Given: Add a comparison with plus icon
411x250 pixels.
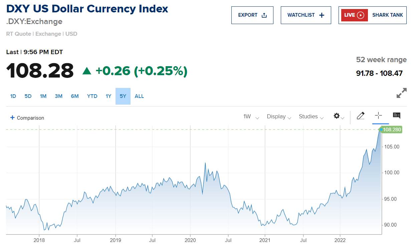Looking at the screenshot, I should pos(12,118).
